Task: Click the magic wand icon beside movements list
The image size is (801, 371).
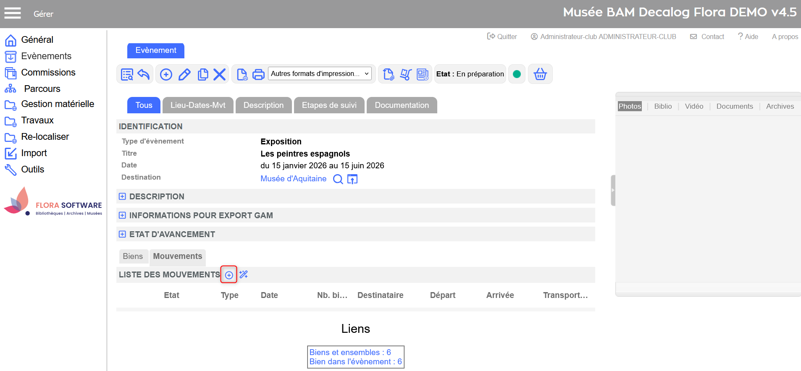Action: pyautogui.click(x=244, y=275)
